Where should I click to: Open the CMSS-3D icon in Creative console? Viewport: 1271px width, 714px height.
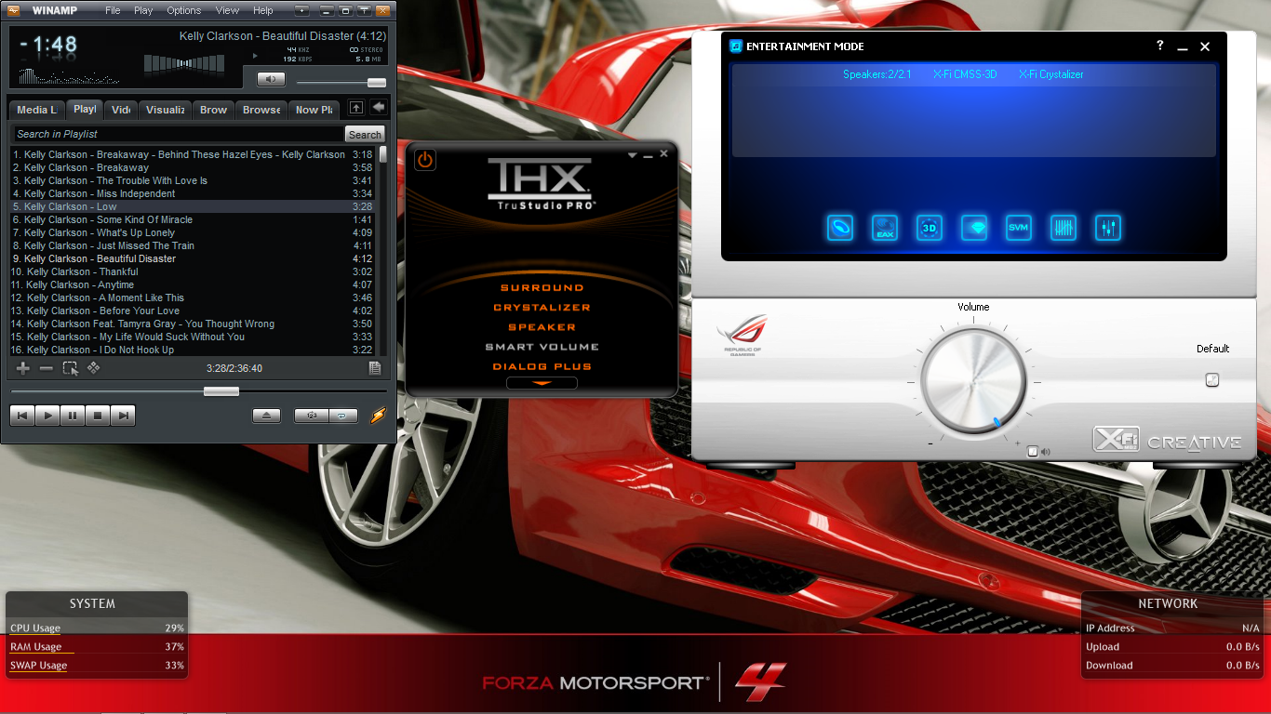point(929,228)
